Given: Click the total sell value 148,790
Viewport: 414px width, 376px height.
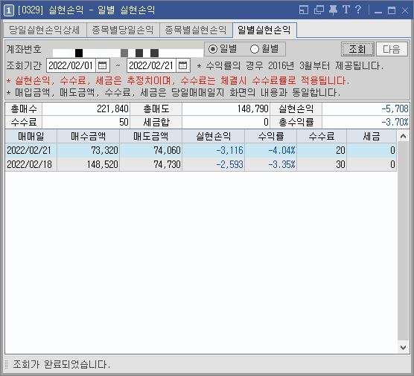Looking at the screenshot, I should 226,108.
